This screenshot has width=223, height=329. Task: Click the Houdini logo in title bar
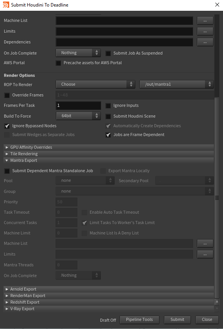click(x=6, y=5)
